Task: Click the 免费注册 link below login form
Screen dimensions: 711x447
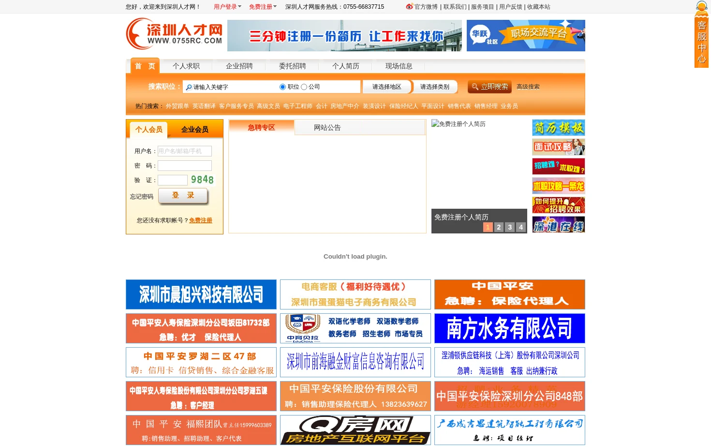Action: tap(201, 220)
